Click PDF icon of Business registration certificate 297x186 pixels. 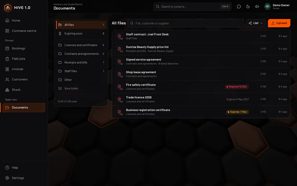(x=120, y=112)
